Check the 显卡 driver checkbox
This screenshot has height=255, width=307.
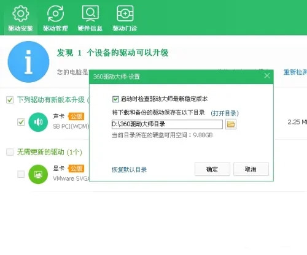(21, 174)
